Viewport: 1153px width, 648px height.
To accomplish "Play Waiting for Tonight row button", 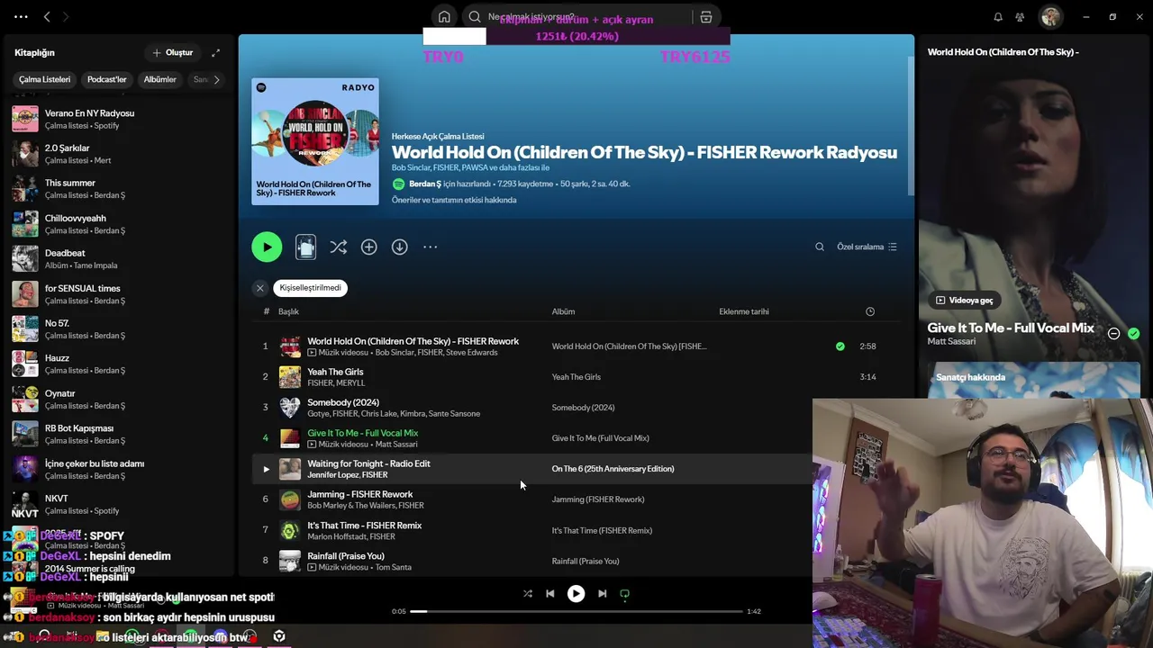I will [x=266, y=469].
